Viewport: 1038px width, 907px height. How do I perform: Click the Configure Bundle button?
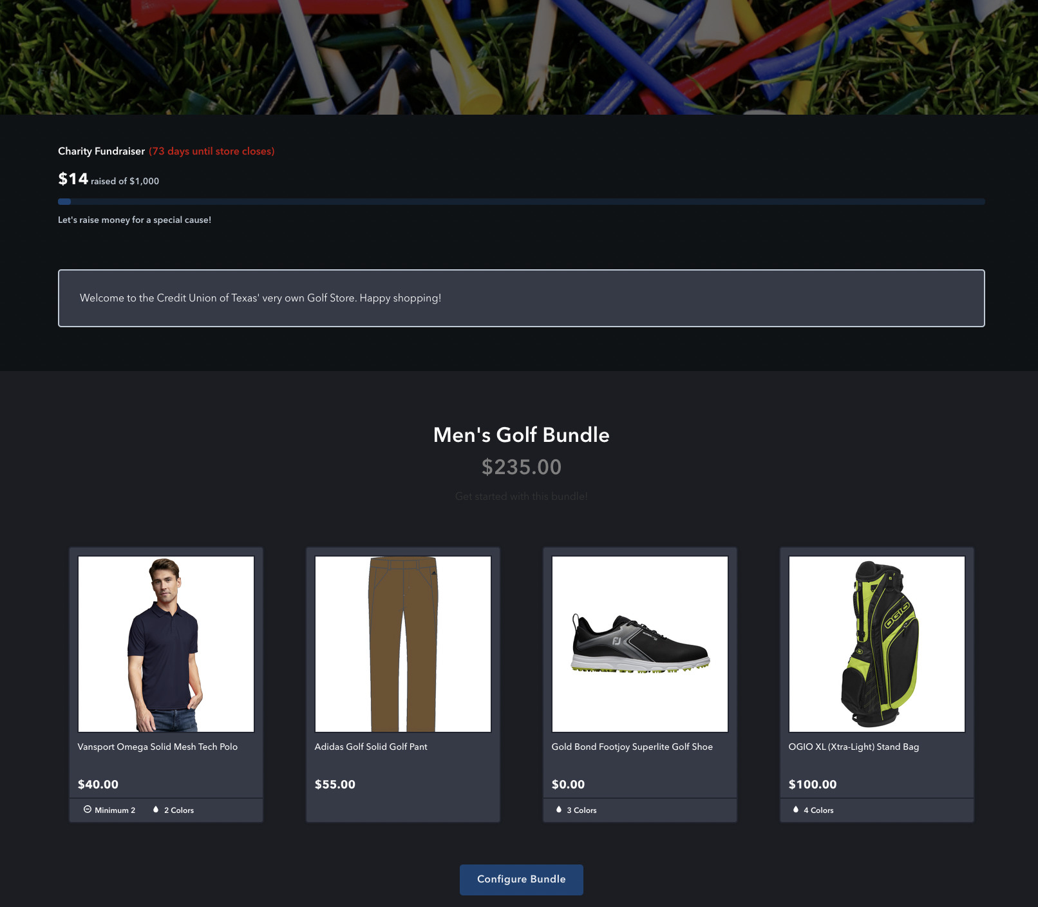click(522, 879)
